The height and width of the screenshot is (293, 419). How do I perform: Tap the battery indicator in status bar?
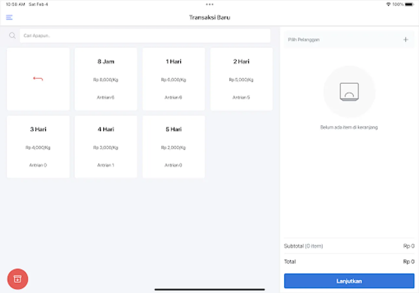pos(409,4)
